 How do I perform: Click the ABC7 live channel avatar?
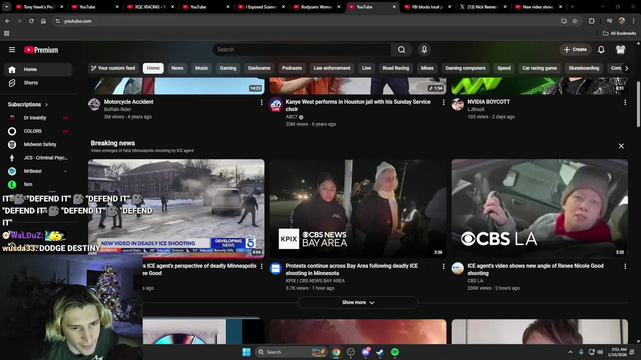click(276, 104)
